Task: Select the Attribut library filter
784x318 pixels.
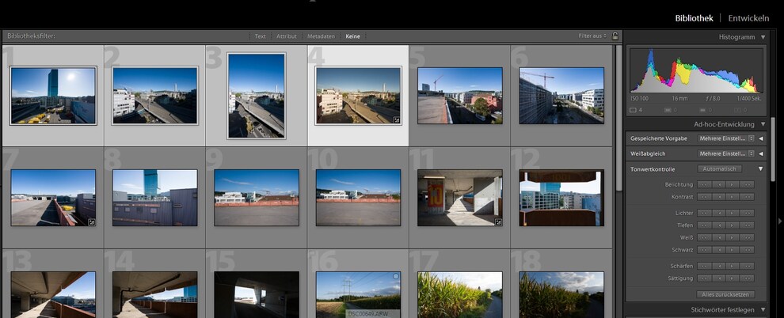Action: point(287,36)
